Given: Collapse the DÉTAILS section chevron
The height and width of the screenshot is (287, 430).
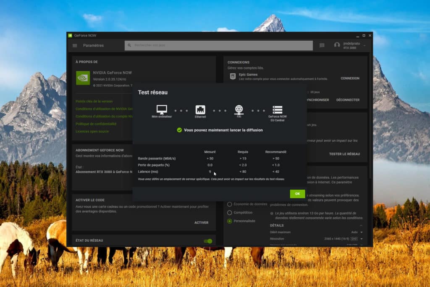Looking at the screenshot, I should 361,225.
